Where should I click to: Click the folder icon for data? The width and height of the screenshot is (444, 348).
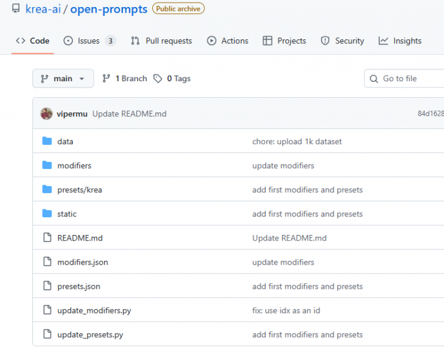pyautogui.click(x=47, y=141)
